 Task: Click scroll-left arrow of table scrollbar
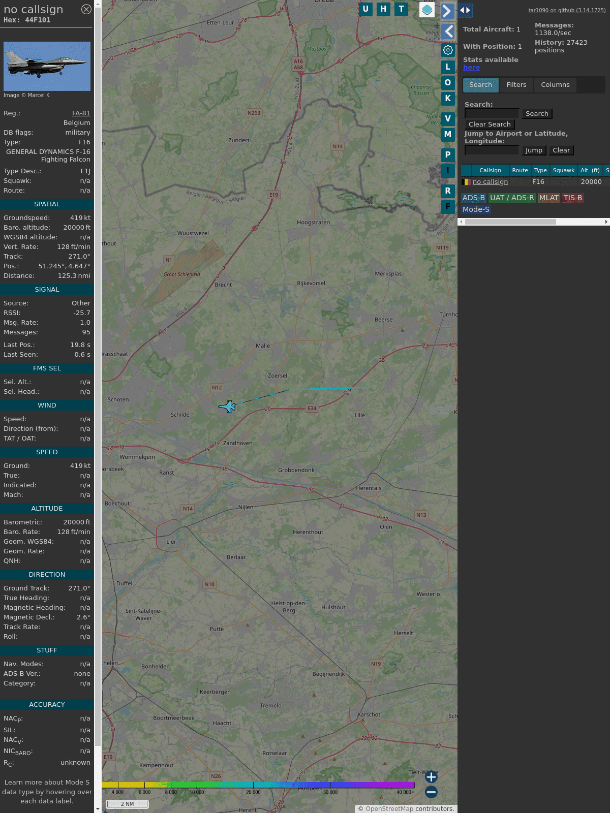tap(461, 222)
